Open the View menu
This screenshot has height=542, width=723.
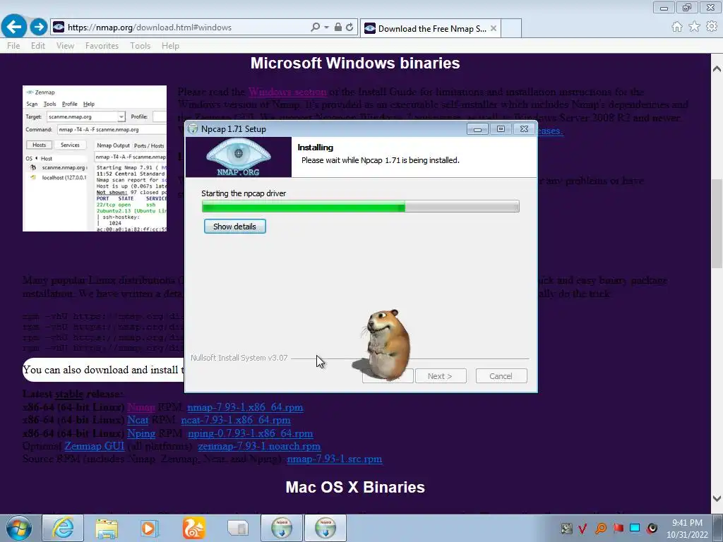click(65, 46)
